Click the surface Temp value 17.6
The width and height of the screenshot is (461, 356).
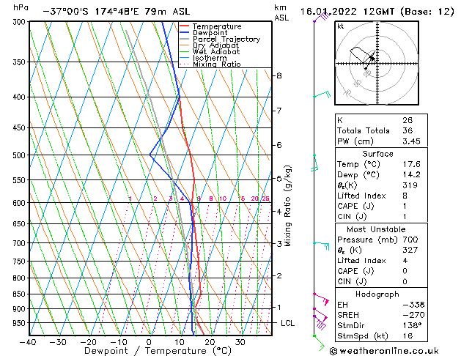coord(411,164)
